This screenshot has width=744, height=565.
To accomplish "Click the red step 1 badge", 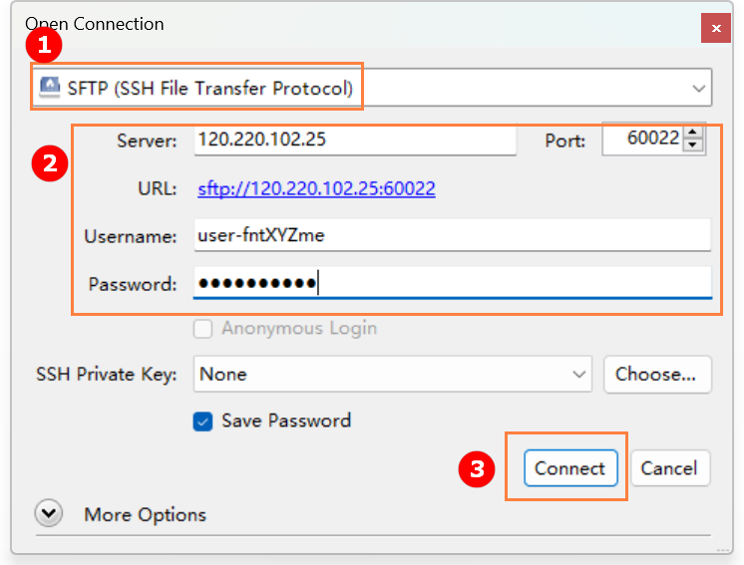I will tap(42, 45).
